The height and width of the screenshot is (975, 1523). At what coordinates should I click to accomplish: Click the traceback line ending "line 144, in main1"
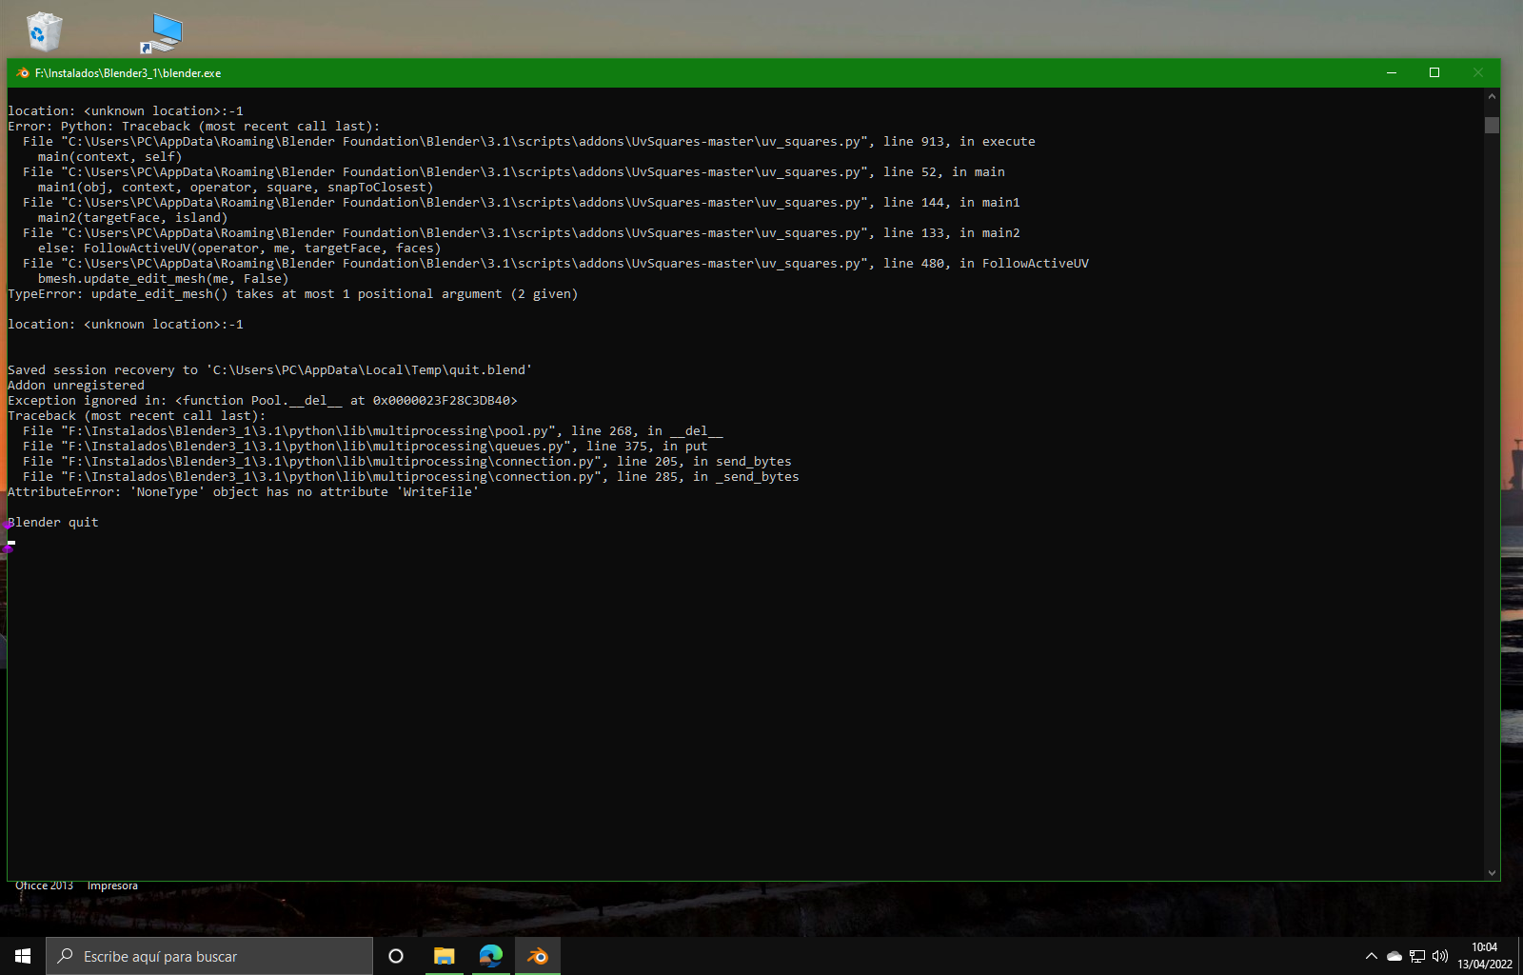pyautogui.click(x=522, y=203)
